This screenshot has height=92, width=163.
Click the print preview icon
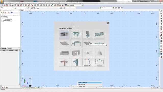pos(15,5)
